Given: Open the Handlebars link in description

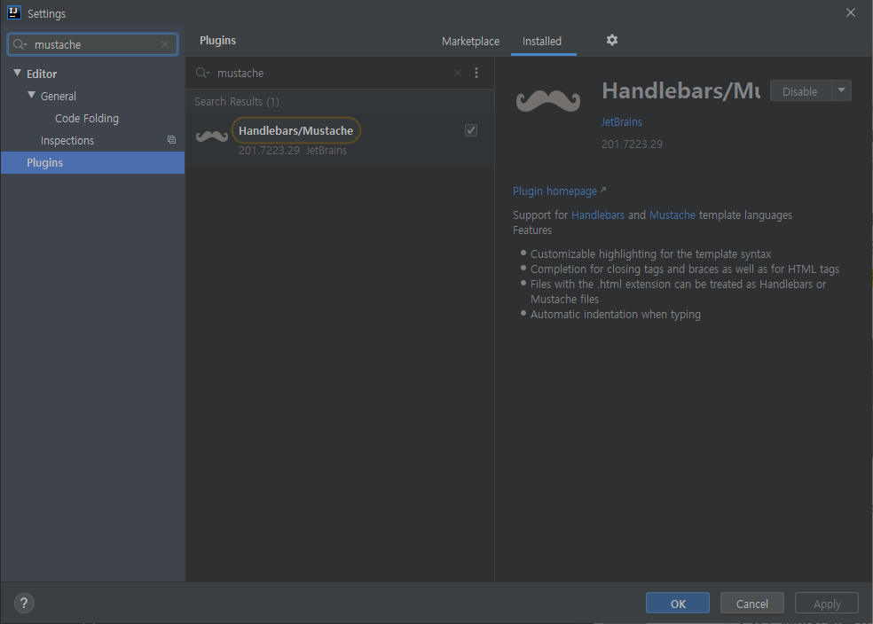Looking at the screenshot, I should 598,215.
